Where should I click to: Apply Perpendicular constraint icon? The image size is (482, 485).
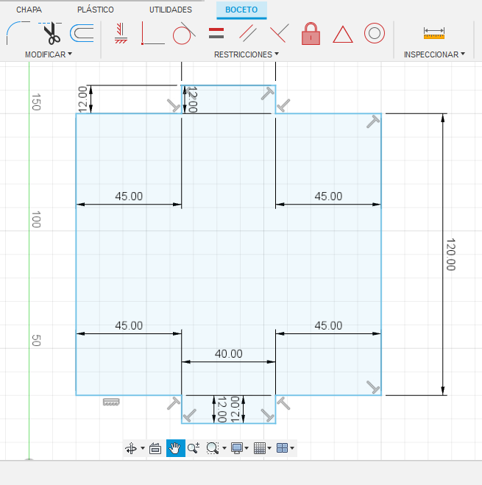pyautogui.click(x=280, y=33)
